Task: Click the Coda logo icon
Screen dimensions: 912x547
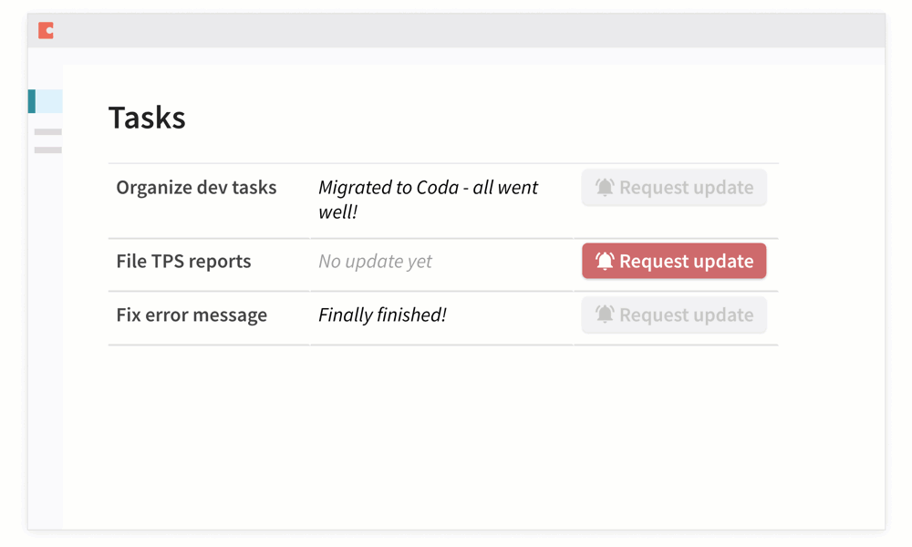Action: coord(44,30)
